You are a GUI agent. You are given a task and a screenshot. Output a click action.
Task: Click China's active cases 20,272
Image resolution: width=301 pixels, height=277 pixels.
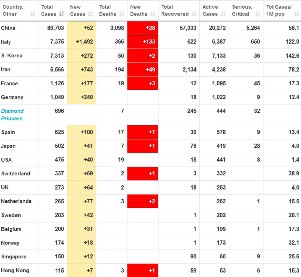point(217,28)
